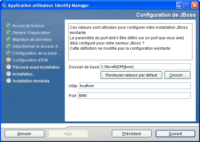Click the Dossier de base path field
This screenshot has height=142, width=200.
pyautogui.click(x=145, y=67)
